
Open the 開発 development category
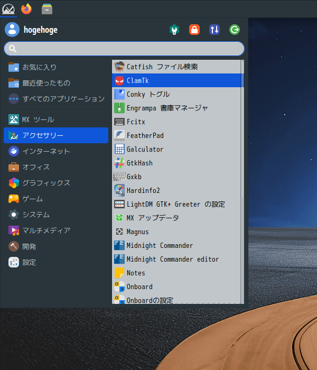[x=56, y=247]
